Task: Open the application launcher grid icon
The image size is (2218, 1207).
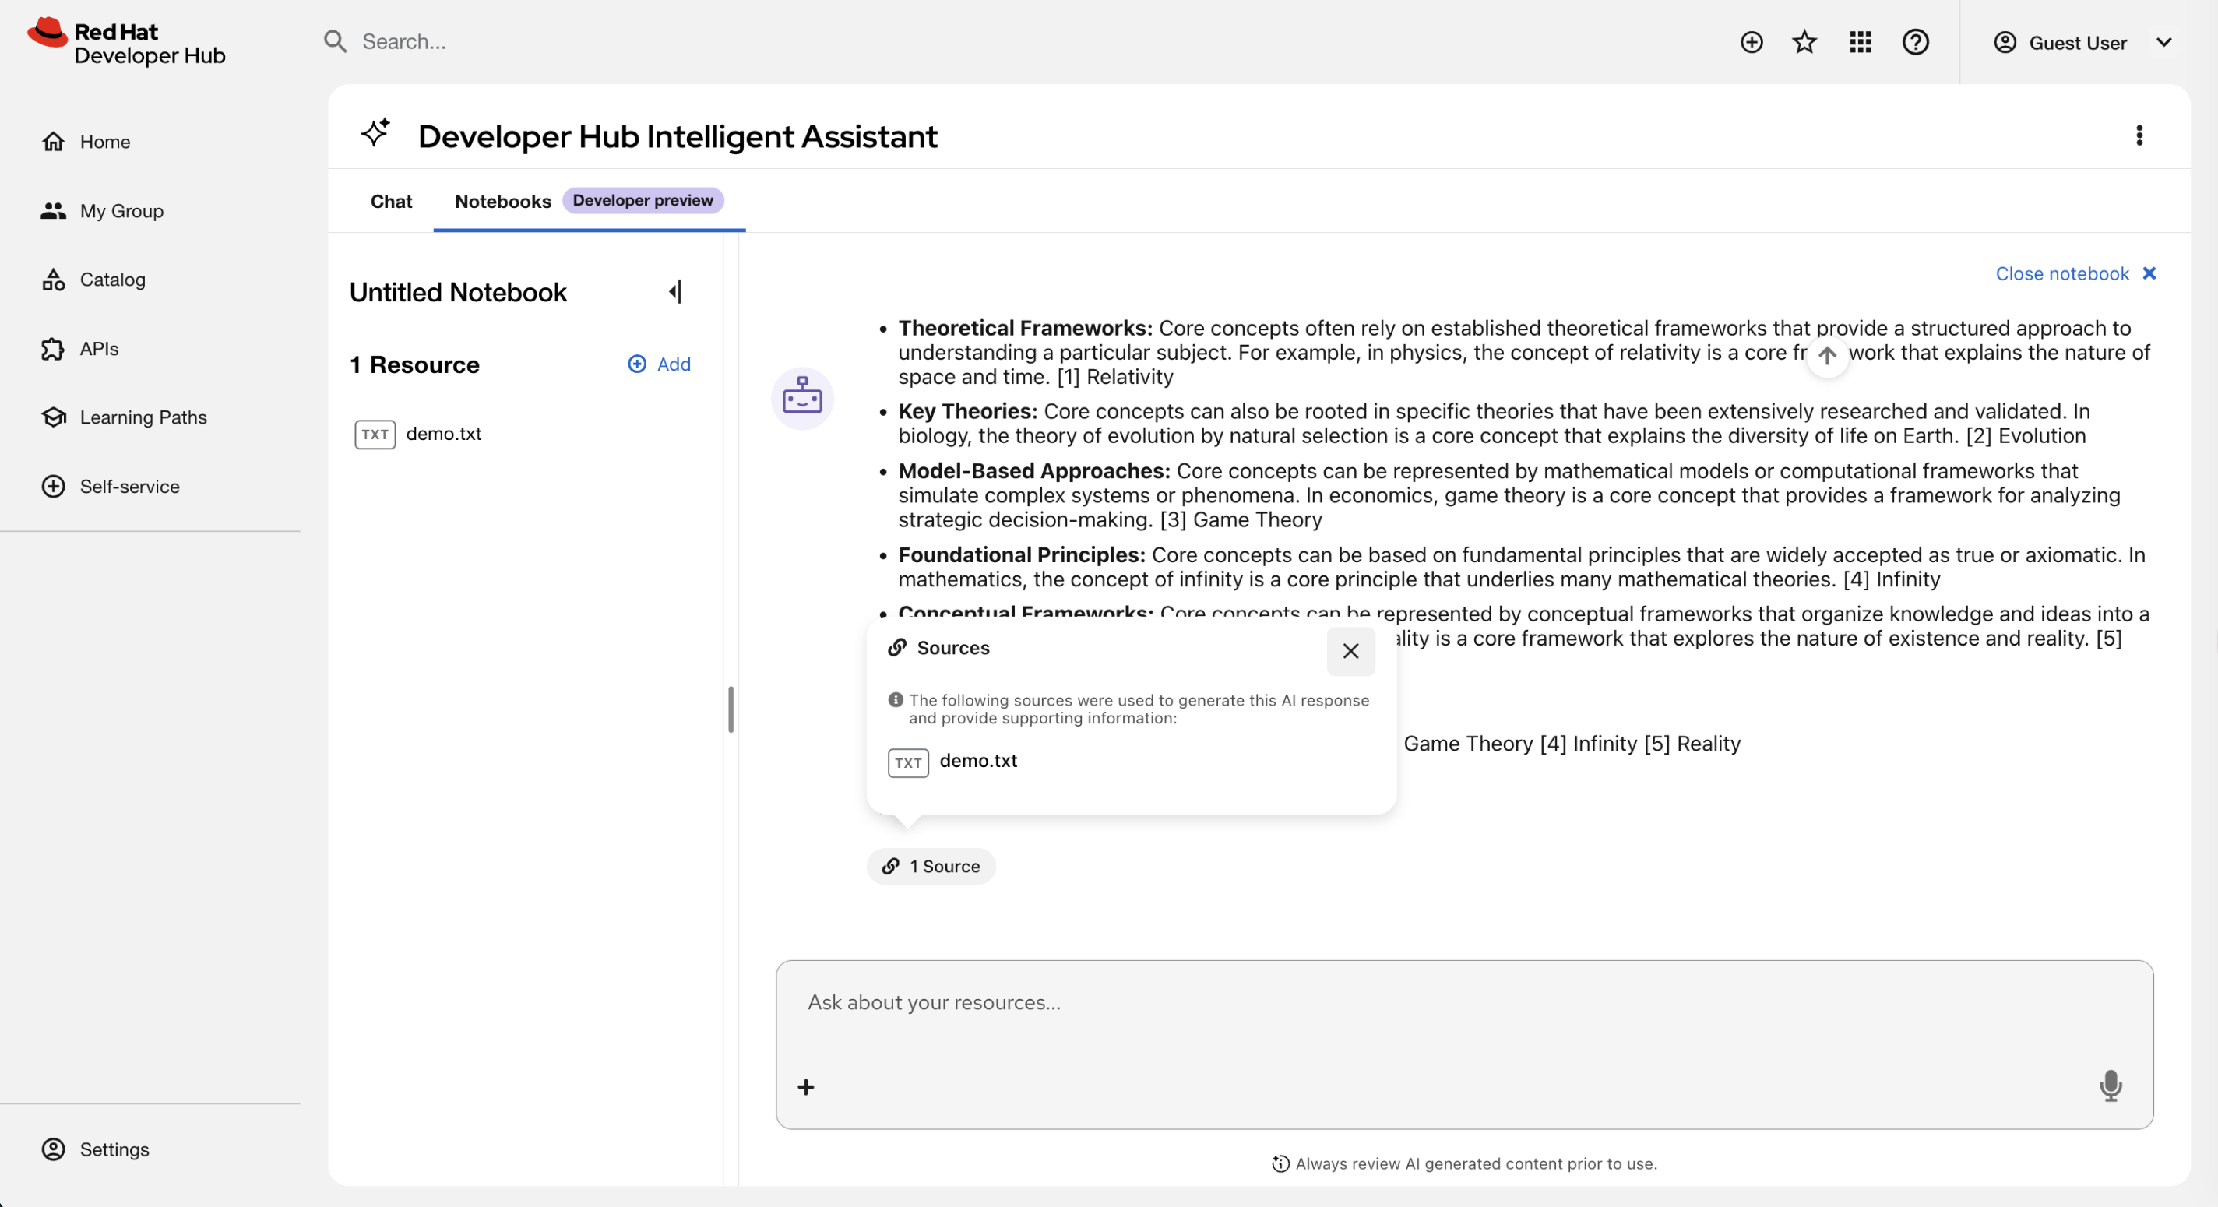Action: [x=1860, y=42]
